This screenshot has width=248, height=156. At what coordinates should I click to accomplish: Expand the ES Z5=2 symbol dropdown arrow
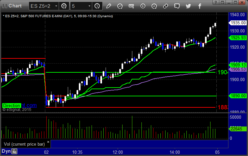point(56,6)
